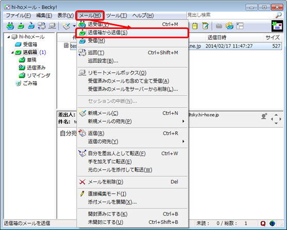287x230 pixels.
Task: Expand 新規メールの宛先(P) submenu
Action: 133,121
